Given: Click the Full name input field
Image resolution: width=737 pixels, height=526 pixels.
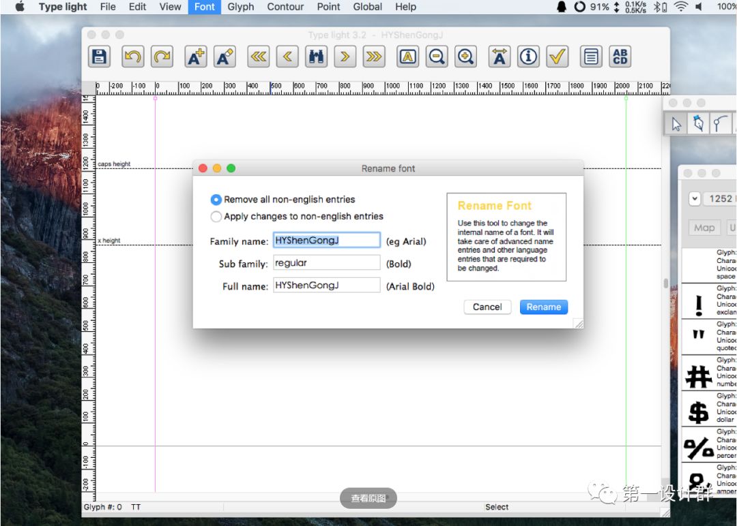Looking at the screenshot, I should (327, 285).
